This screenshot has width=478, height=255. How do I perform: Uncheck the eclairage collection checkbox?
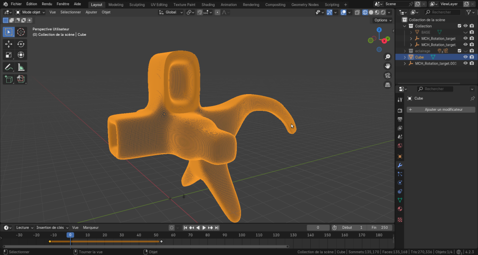459,51
